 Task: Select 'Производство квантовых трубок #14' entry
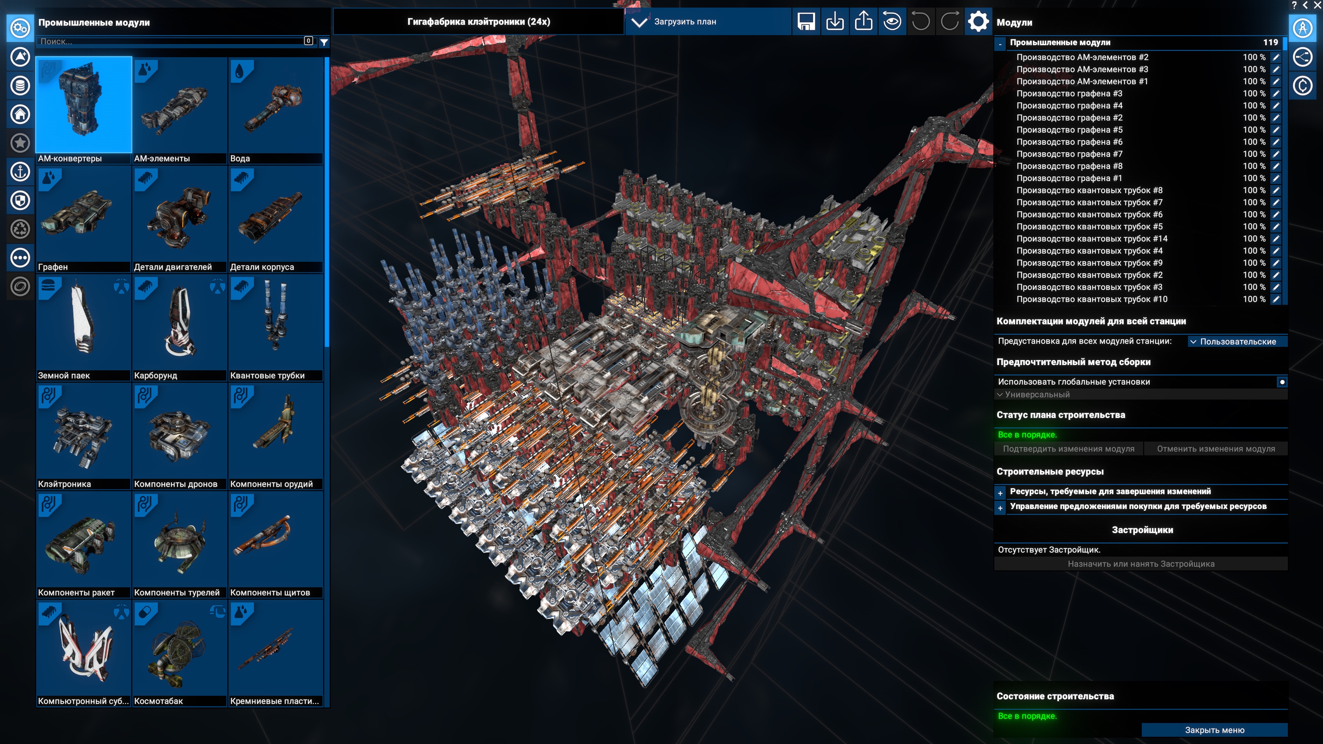[1091, 239]
